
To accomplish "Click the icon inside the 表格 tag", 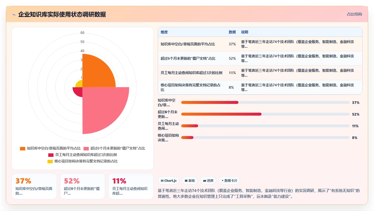I will [186, 181].
